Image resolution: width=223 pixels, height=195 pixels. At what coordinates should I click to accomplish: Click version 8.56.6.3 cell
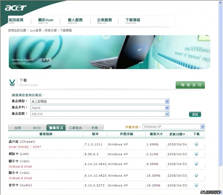pyautogui.click(x=92, y=154)
